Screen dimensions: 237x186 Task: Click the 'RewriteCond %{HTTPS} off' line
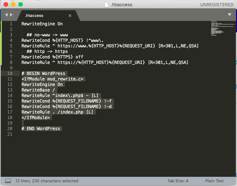tap(52, 57)
